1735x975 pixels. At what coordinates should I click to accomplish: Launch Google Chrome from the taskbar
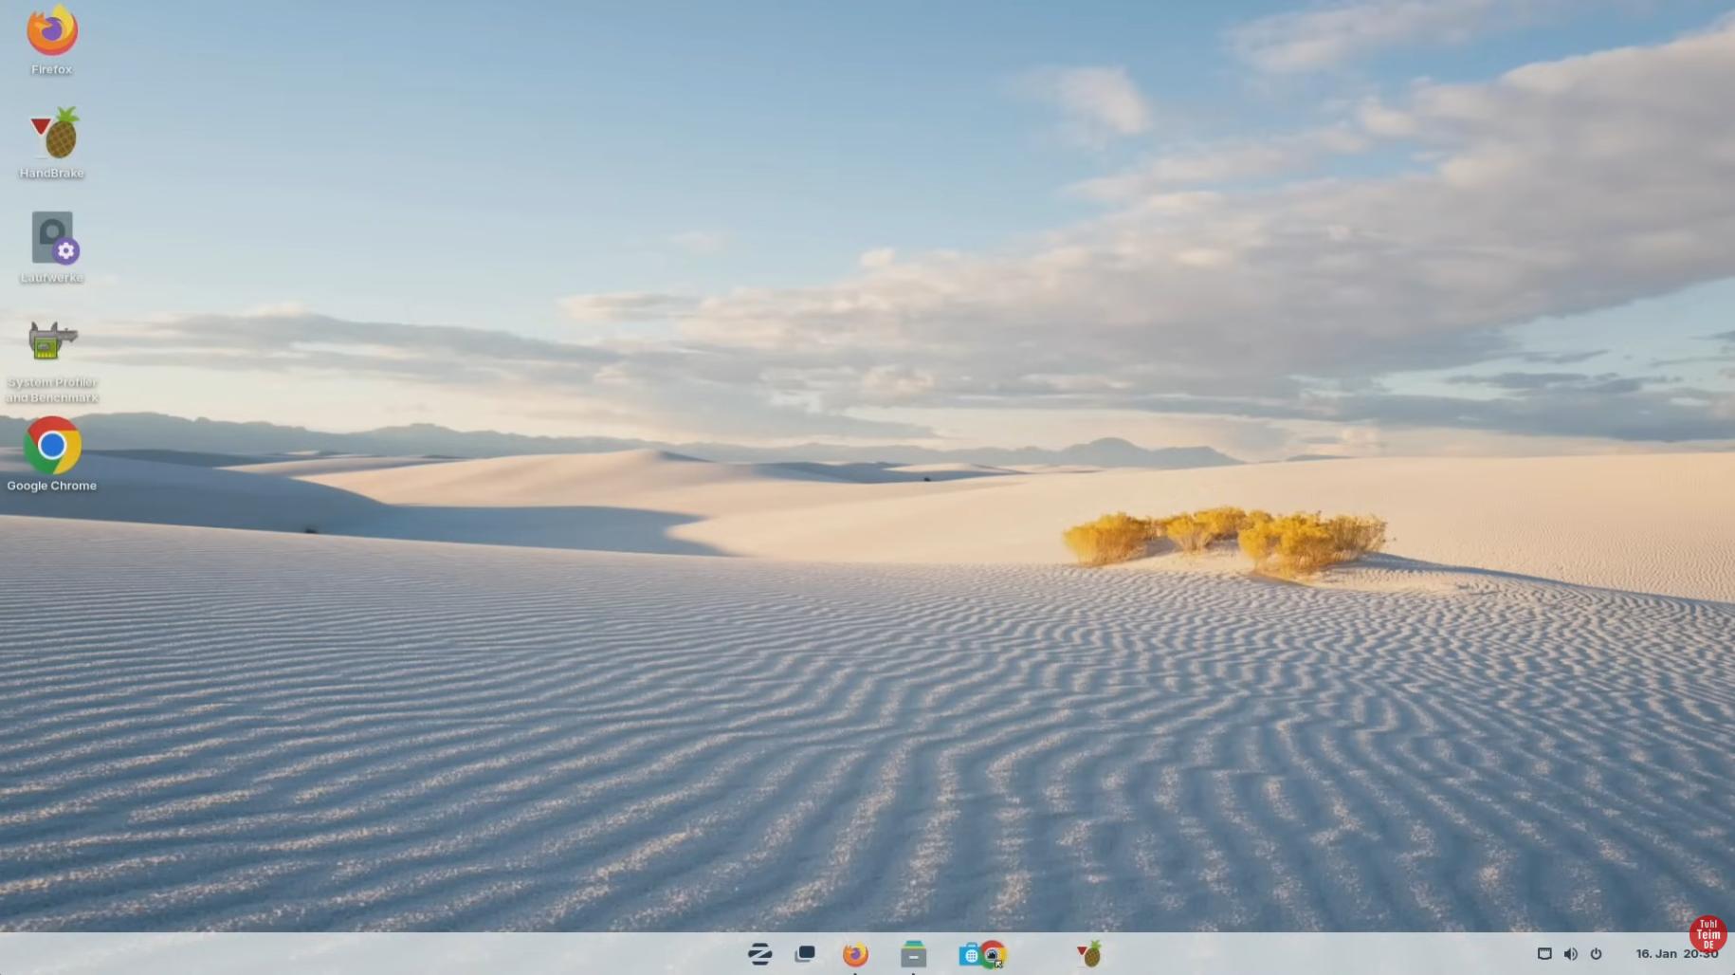tap(994, 954)
